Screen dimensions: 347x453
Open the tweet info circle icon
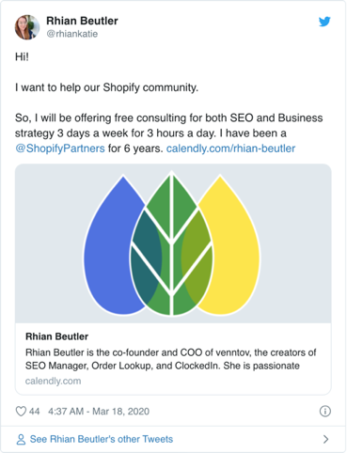coord(324,411)
